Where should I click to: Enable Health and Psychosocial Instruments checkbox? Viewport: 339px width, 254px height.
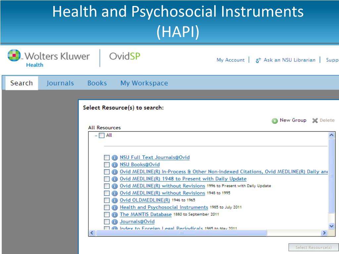click(107, 207)
